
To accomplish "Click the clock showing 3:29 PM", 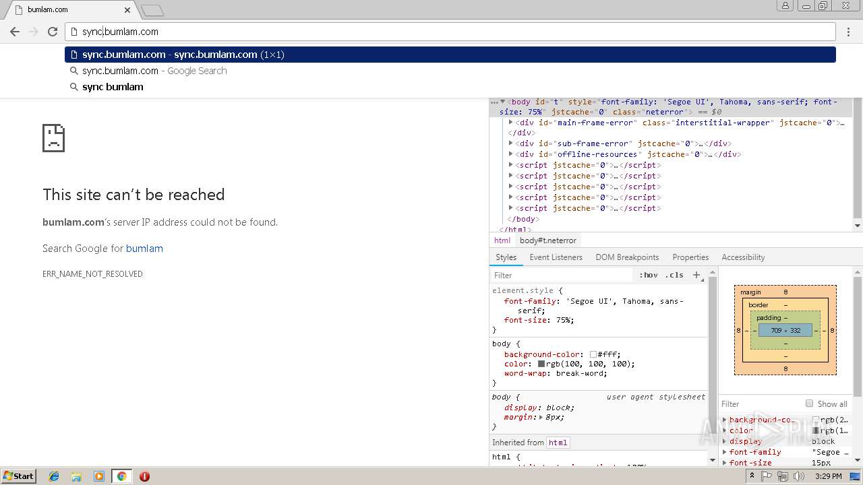I will click(x=828, y=476).
